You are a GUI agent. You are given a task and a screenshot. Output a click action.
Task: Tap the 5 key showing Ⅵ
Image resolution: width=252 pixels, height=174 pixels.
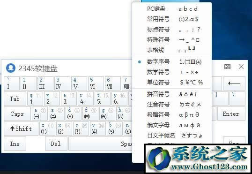[96, 83]
